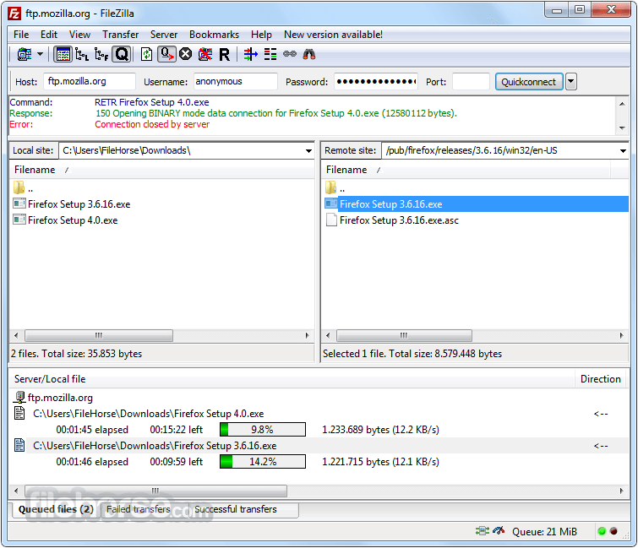The height and width of the screenshot is (548, 638).
Task: Open the Edit menu
Action: (49, 35)
